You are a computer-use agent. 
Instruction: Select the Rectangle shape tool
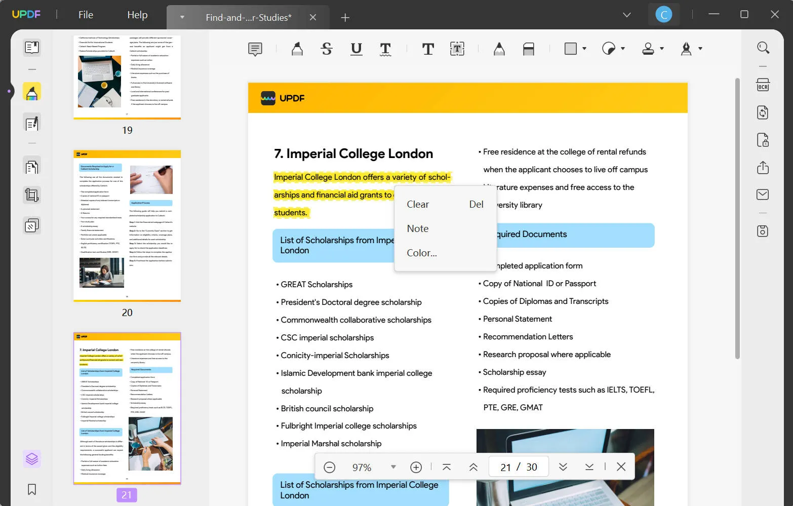(x=571, y=49)
